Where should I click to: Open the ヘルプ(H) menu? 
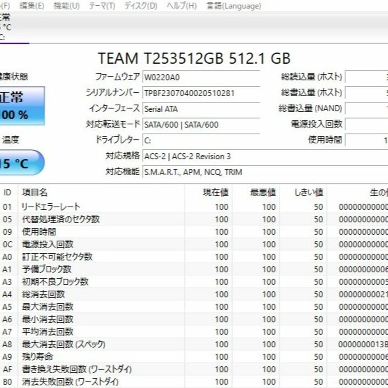pos(182,6)
